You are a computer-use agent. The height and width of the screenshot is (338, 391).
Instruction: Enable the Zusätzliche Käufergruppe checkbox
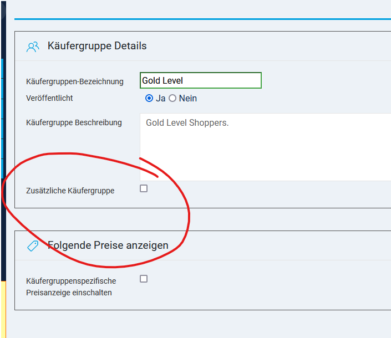click(x=144, y=188)
